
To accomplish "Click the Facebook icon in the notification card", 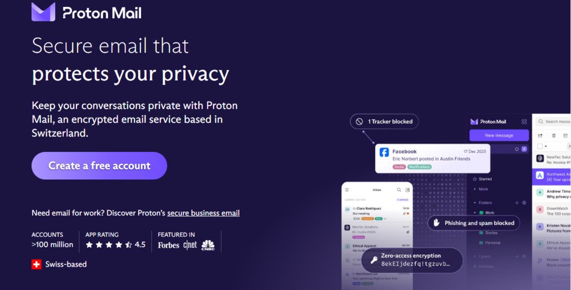I will pyautogui.click(x=384, y=152).
